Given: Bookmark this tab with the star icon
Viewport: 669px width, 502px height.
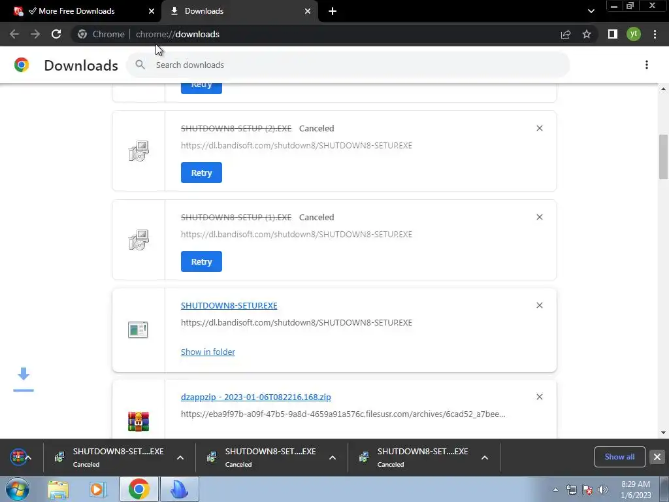Looking at the screenshot, I should tap(587, 34).
